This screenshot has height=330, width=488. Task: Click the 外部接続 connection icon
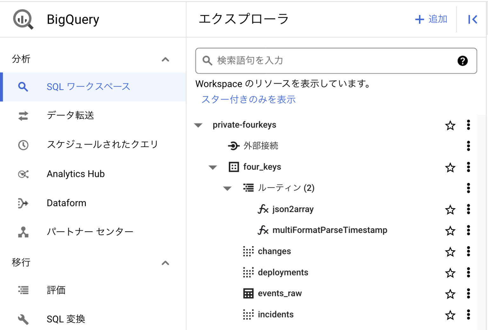click(x=234, y=146)
